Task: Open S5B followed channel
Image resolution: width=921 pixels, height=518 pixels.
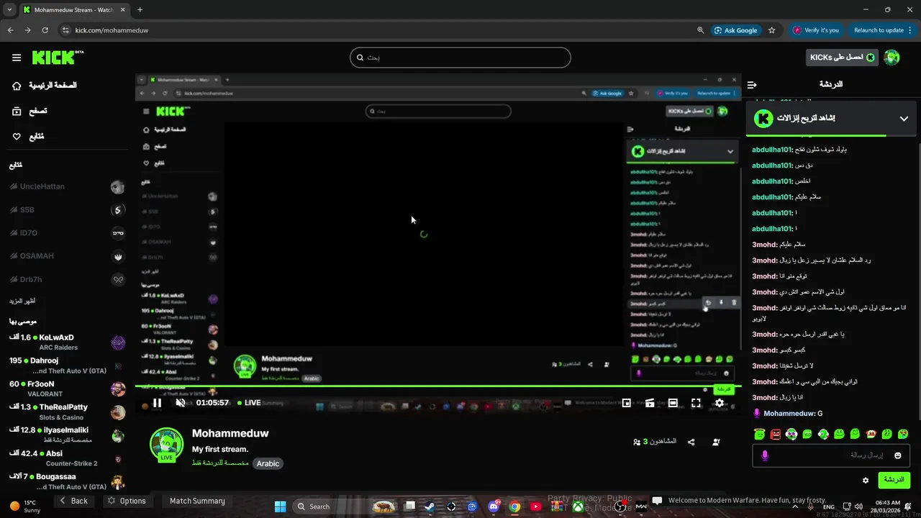Action: click(x=68, y=210)
